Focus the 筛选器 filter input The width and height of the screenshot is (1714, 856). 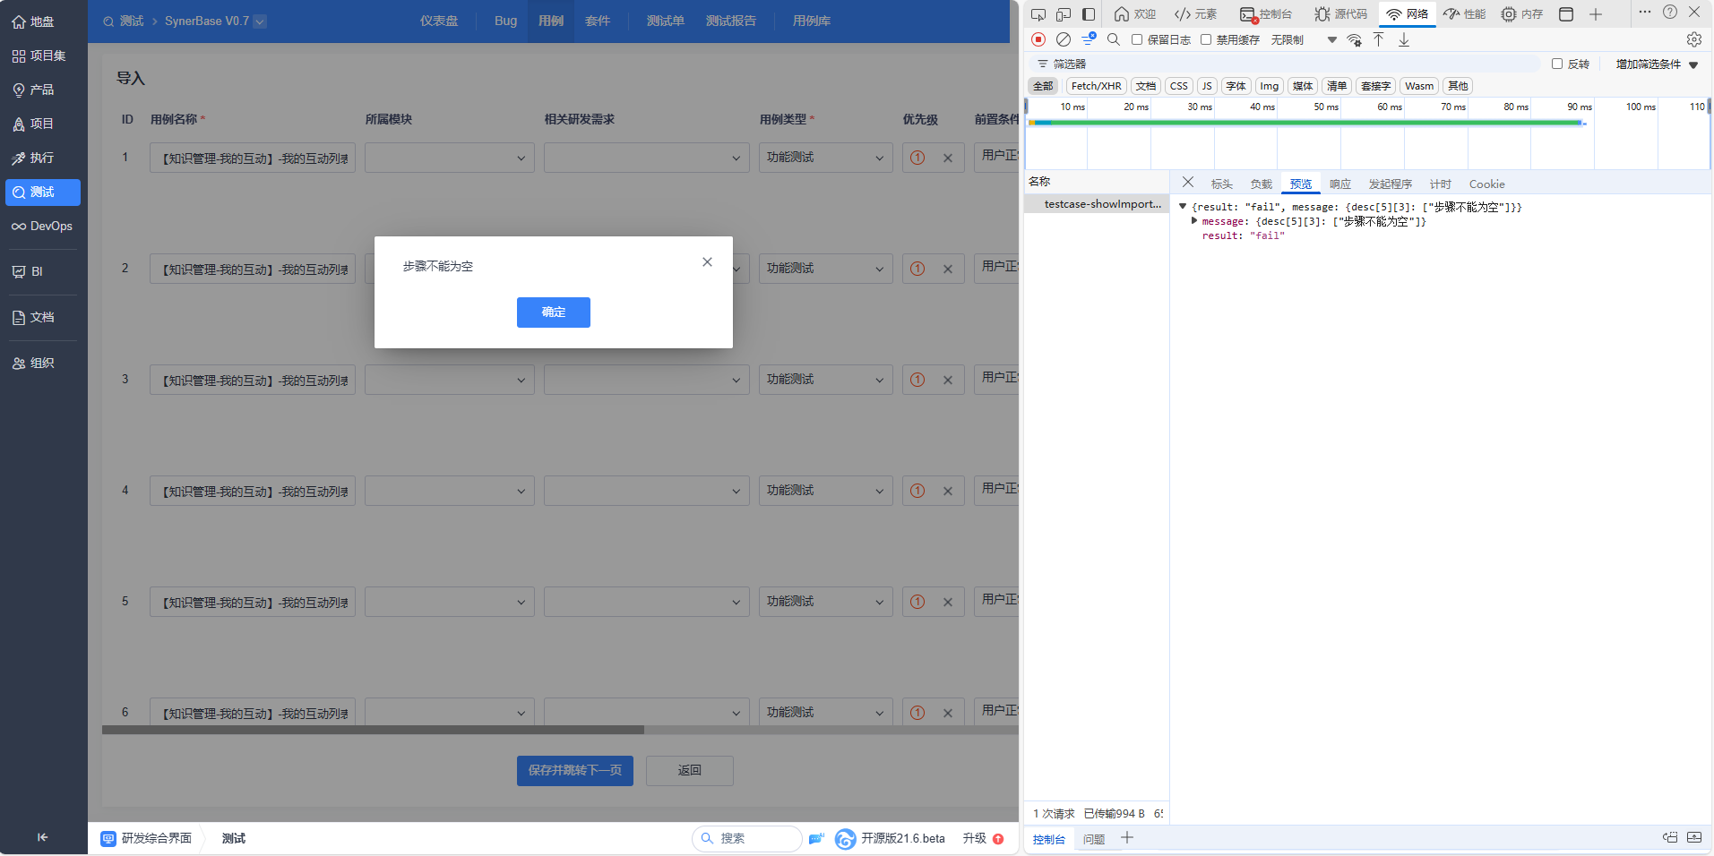coord(1287,64)
